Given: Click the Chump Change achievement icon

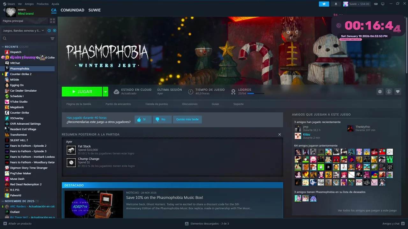Looking at the screenshot, I should [71, 162].
